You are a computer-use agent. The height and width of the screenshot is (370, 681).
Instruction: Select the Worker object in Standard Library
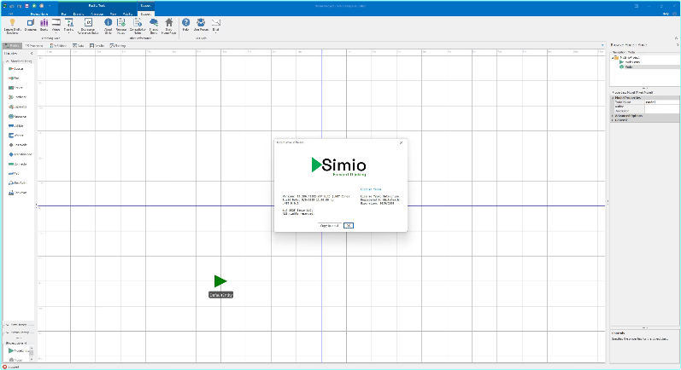pos(15,136)
